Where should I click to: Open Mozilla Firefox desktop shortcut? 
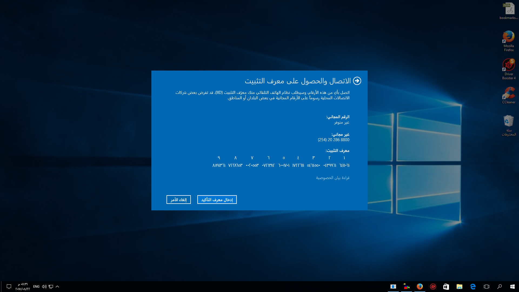click(509, 41)
